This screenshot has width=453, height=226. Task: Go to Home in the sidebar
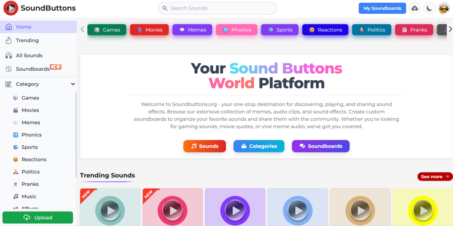(x=38, y=27)
